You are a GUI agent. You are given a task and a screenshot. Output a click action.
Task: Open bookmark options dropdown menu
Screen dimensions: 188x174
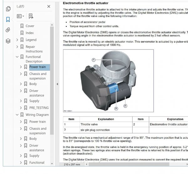(x=20, y=16)
